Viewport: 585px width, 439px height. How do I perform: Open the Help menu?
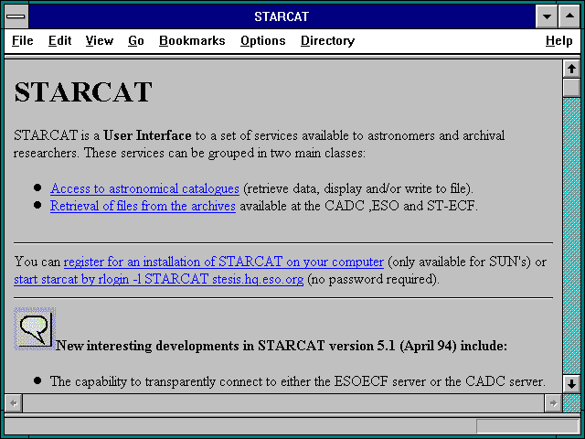[x=558, y=40]
